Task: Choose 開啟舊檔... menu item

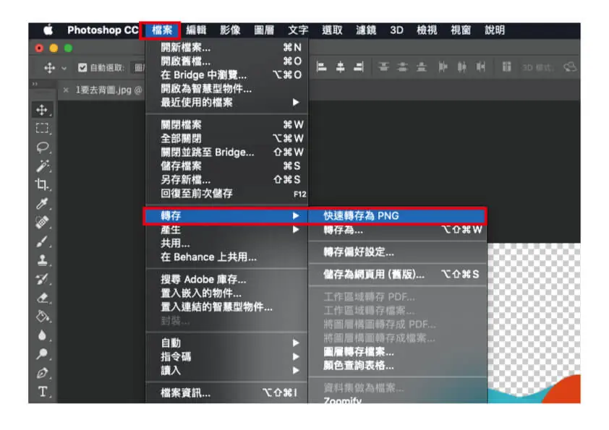Action: [x=227, y=61]
